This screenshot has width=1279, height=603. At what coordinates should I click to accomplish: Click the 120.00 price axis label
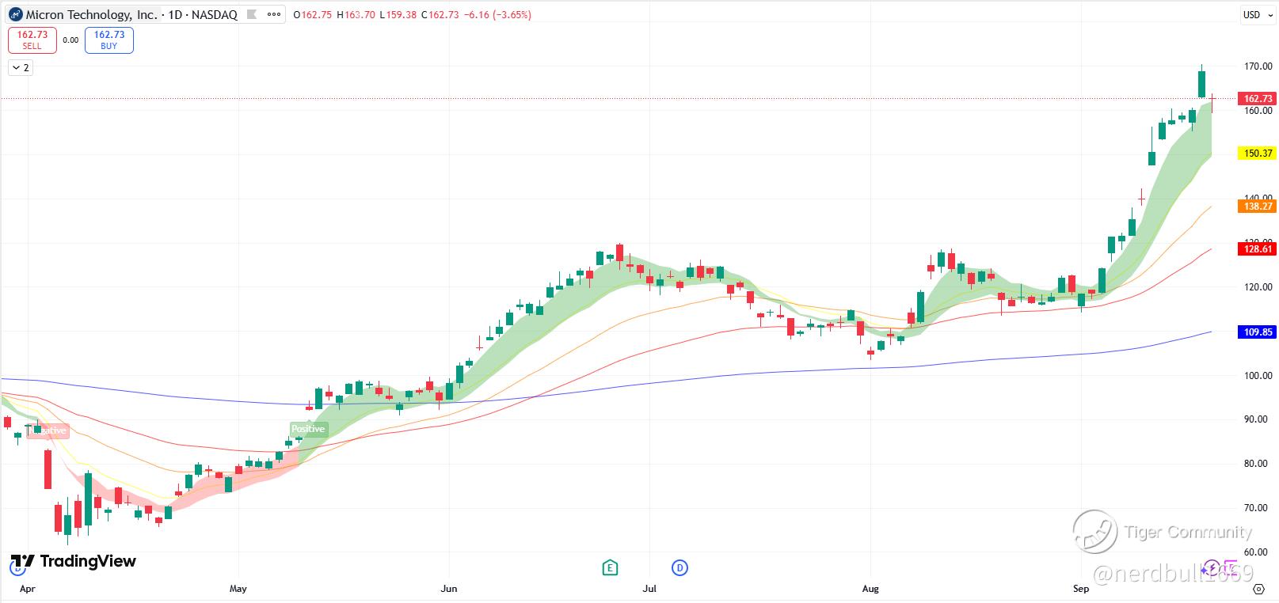click(1258, 287)
